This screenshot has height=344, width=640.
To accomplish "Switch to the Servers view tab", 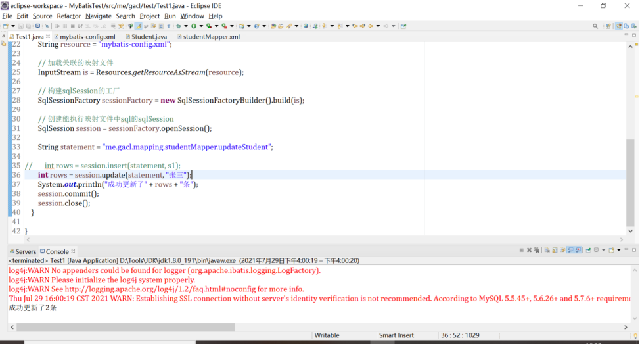I will pyautogui.click(x=23, y=251).
